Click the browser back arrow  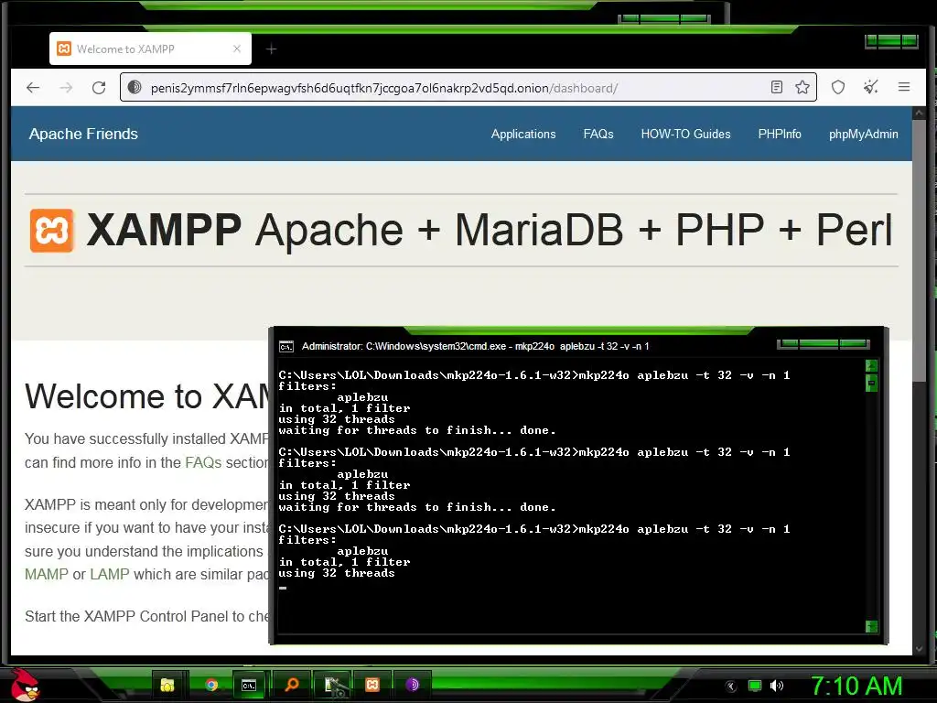coord(33,88)
